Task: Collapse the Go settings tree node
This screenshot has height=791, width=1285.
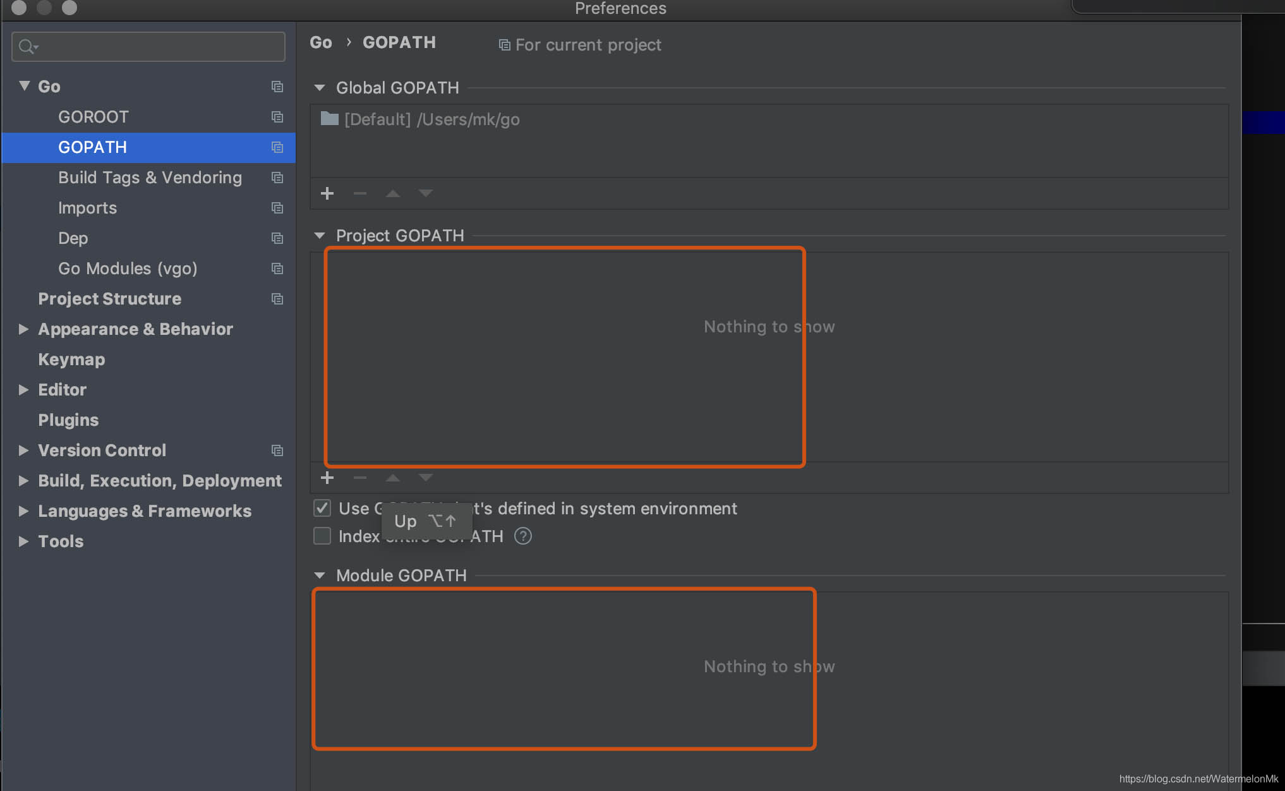Action: [24, 86]
